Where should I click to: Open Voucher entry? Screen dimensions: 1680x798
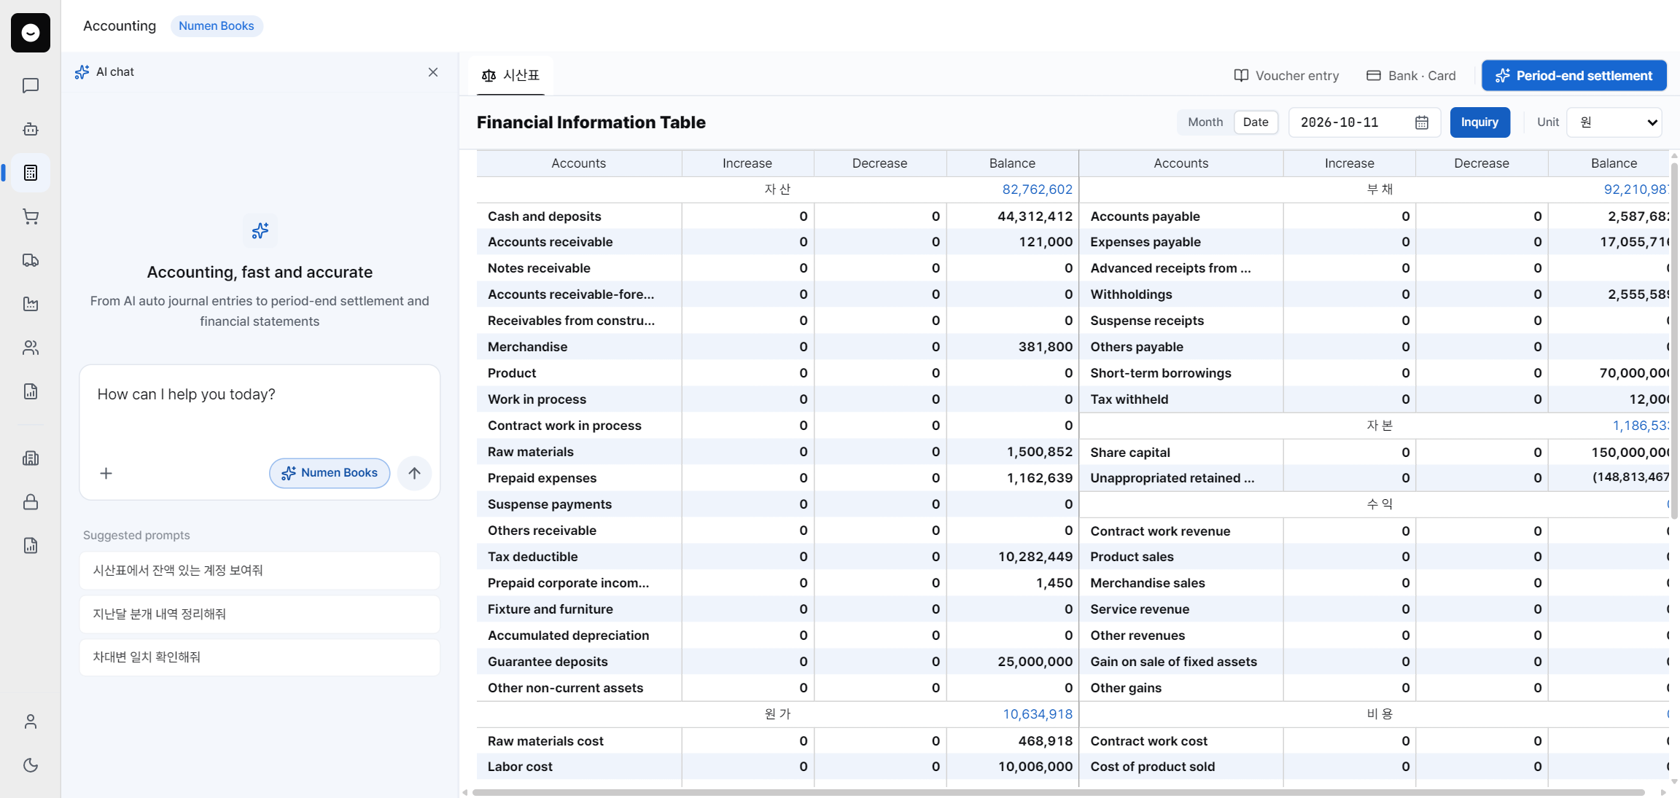(x=1287, y=76)
